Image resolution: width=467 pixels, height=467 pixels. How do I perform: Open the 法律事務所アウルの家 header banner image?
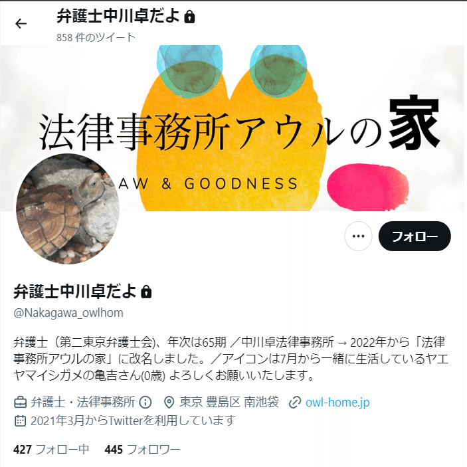coord(234,128)
